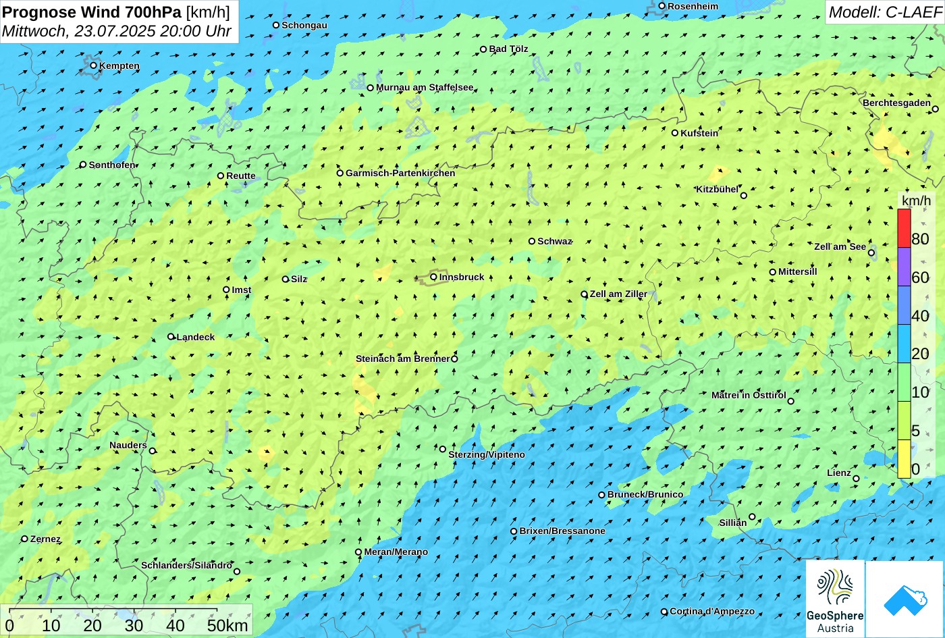Select the purple 60 km/h legend color

[904, 267]
